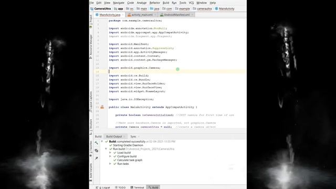Open the Resource Manager sidebar panel
Image resolution: width=336 pixels, height=189 pixels.
pos(91,47)
